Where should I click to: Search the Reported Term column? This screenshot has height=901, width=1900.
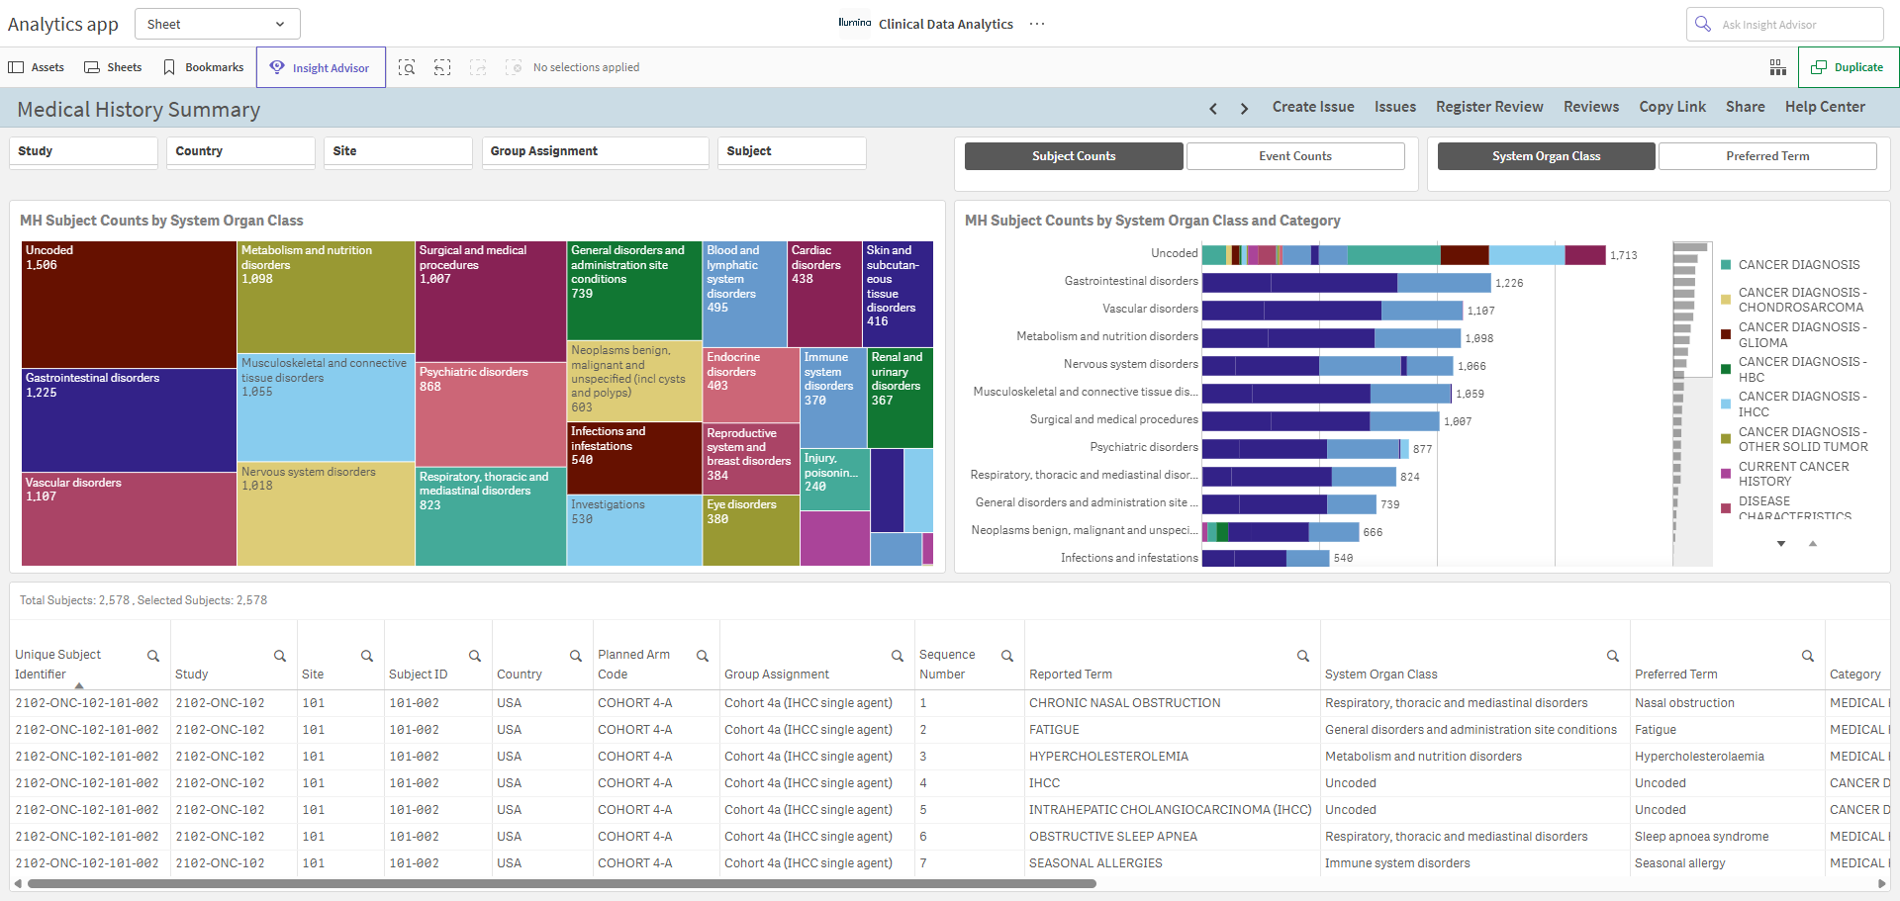(x=1303, y=656)
